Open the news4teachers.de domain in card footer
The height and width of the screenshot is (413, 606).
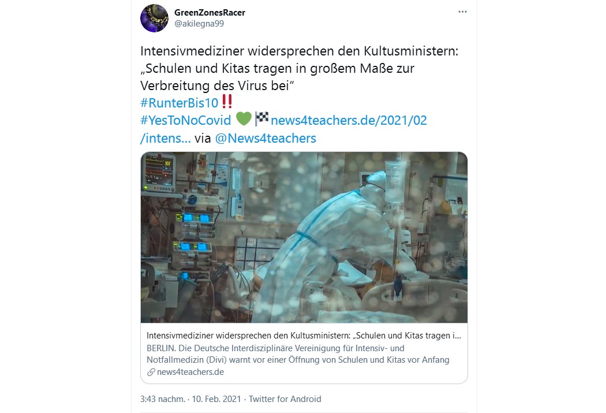tap(190, 372)
